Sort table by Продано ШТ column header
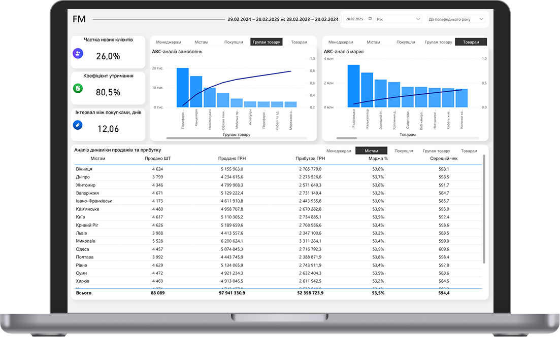Viewport: 560px width, 337px height. 157,159
